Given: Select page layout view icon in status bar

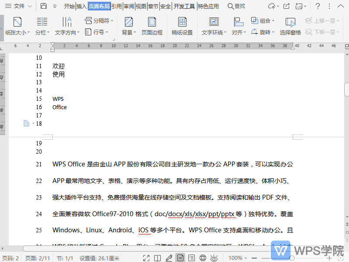Looking at the screenshot, I should 180,258.
